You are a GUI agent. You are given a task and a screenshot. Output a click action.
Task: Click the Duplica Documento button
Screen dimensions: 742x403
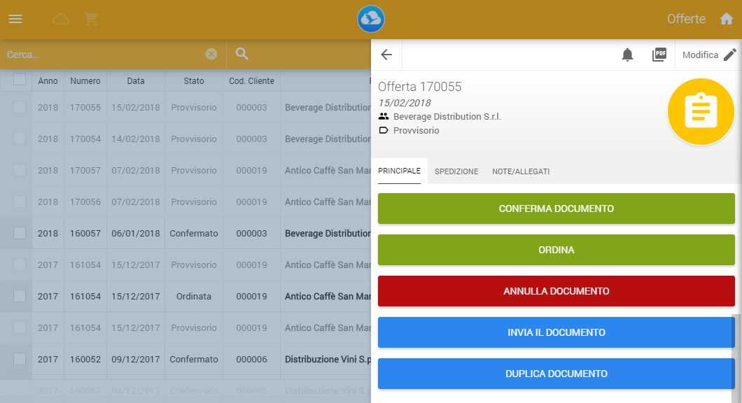click(556, 374)
